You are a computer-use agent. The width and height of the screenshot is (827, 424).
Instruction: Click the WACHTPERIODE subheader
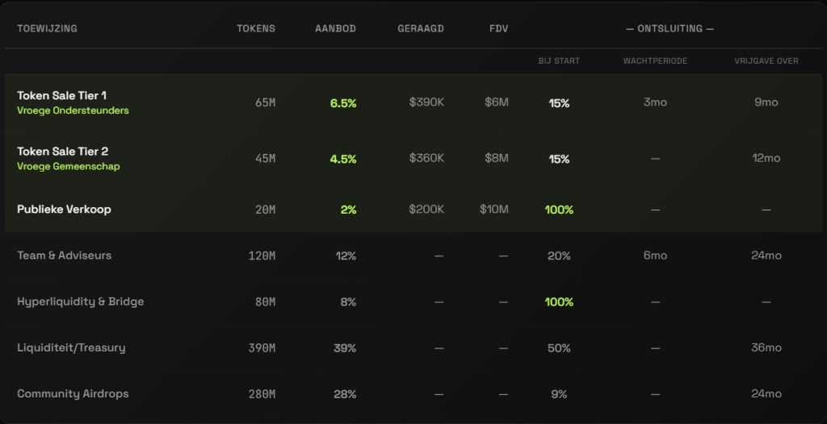coord(655,61)
